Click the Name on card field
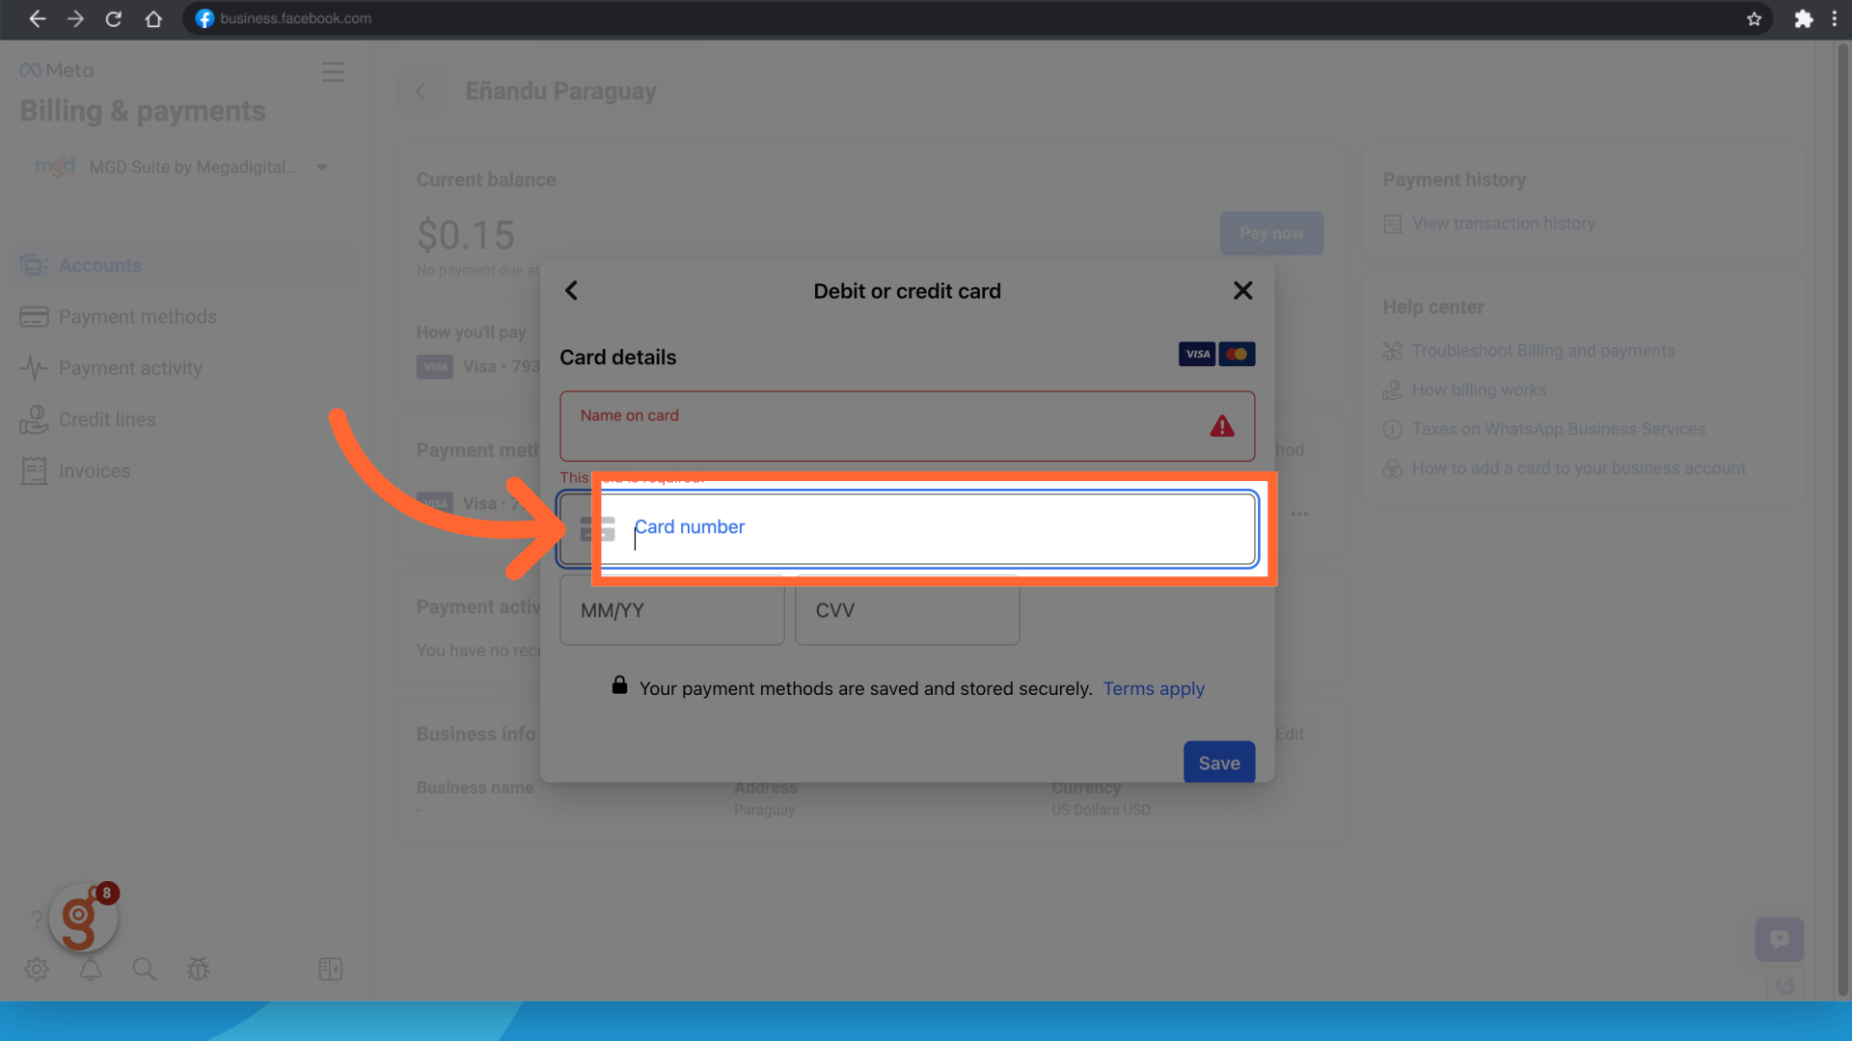 [887, 426]
